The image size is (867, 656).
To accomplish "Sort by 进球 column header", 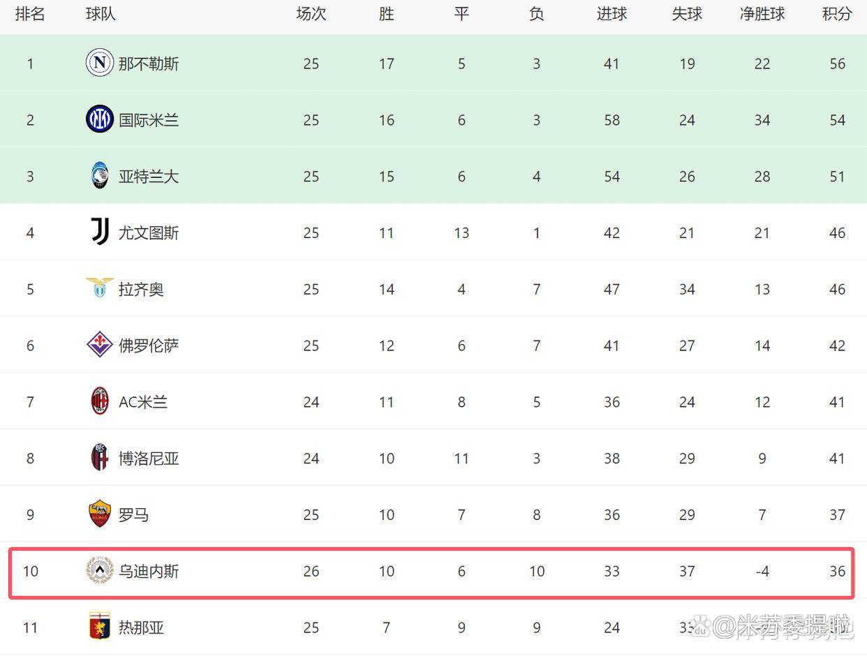I will point(612,14).
